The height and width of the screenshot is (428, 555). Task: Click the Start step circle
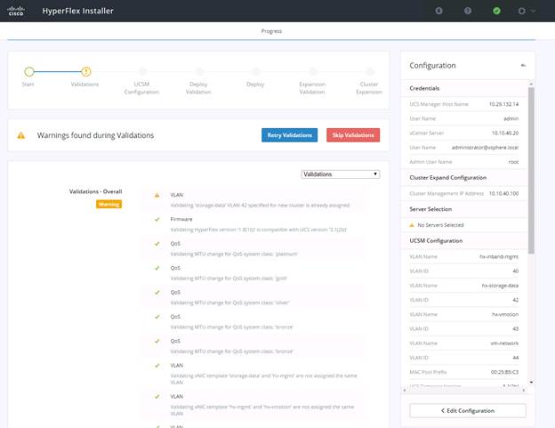(29, 72)
